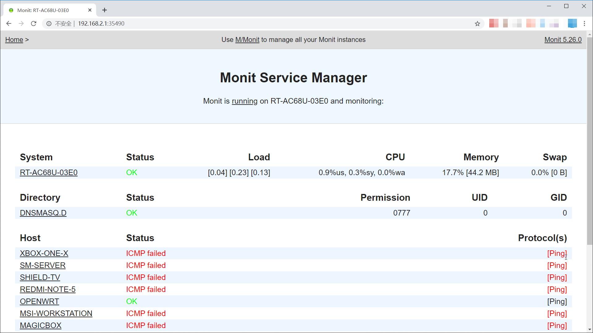The height and width of the screenshot is (333, 593).
Task: Click the 'running' status link
Action: tap(244, 101)
